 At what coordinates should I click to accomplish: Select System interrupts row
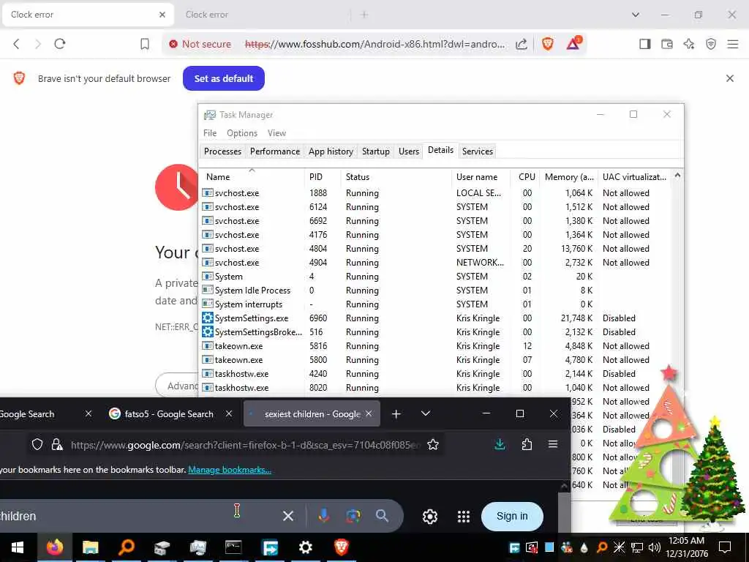(436, 304)
